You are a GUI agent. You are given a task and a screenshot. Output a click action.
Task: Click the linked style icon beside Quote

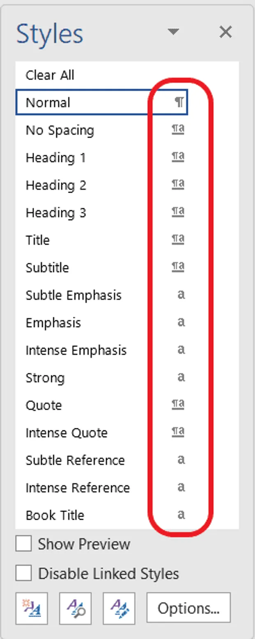pos(178,405)
